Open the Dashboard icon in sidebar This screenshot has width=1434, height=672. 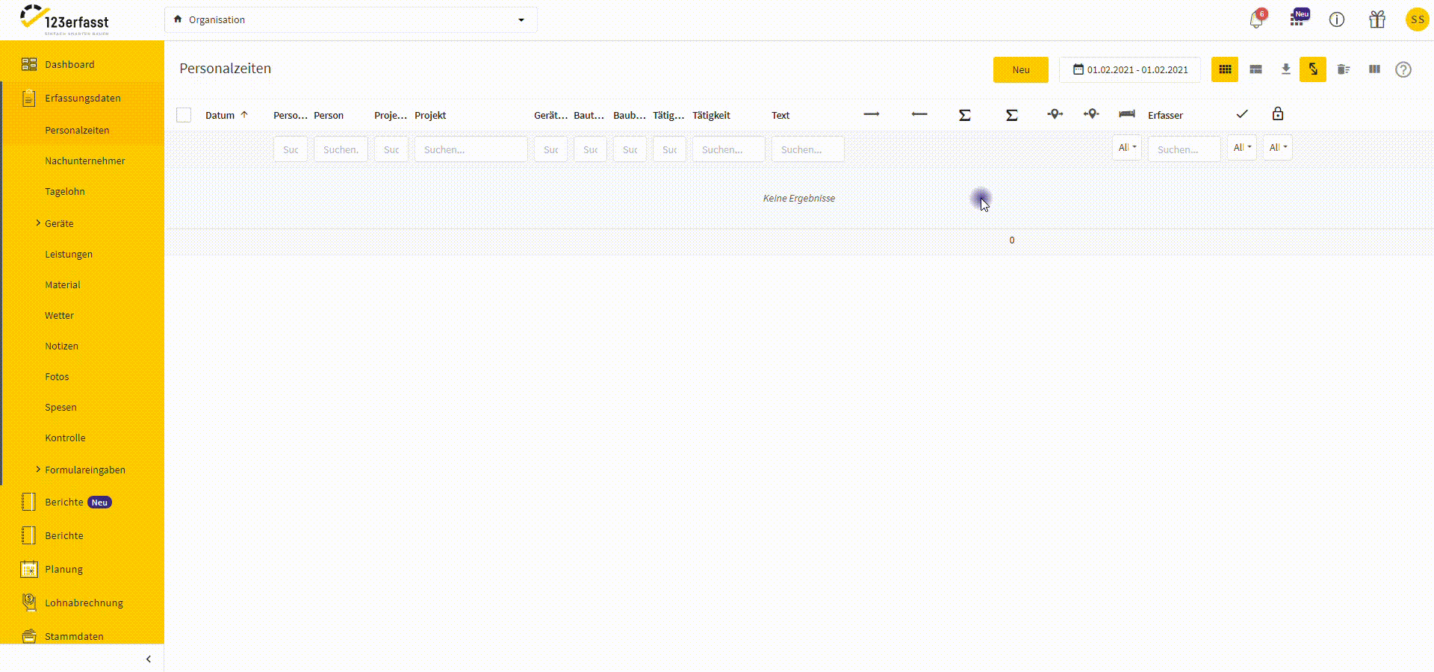(x=29, y=64)
